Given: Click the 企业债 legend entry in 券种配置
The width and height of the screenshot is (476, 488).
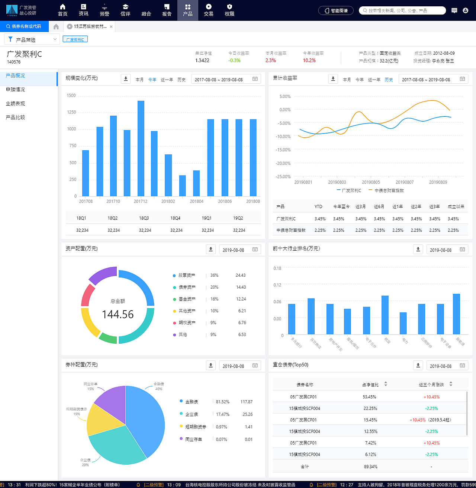Looking at the screenshot, I should [x=189, y=414].
